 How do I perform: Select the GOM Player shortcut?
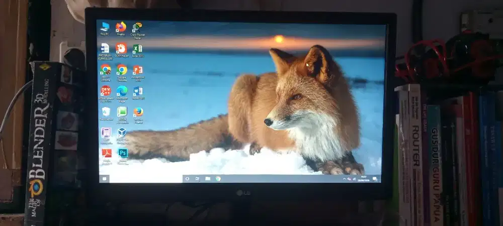[121, 49]
